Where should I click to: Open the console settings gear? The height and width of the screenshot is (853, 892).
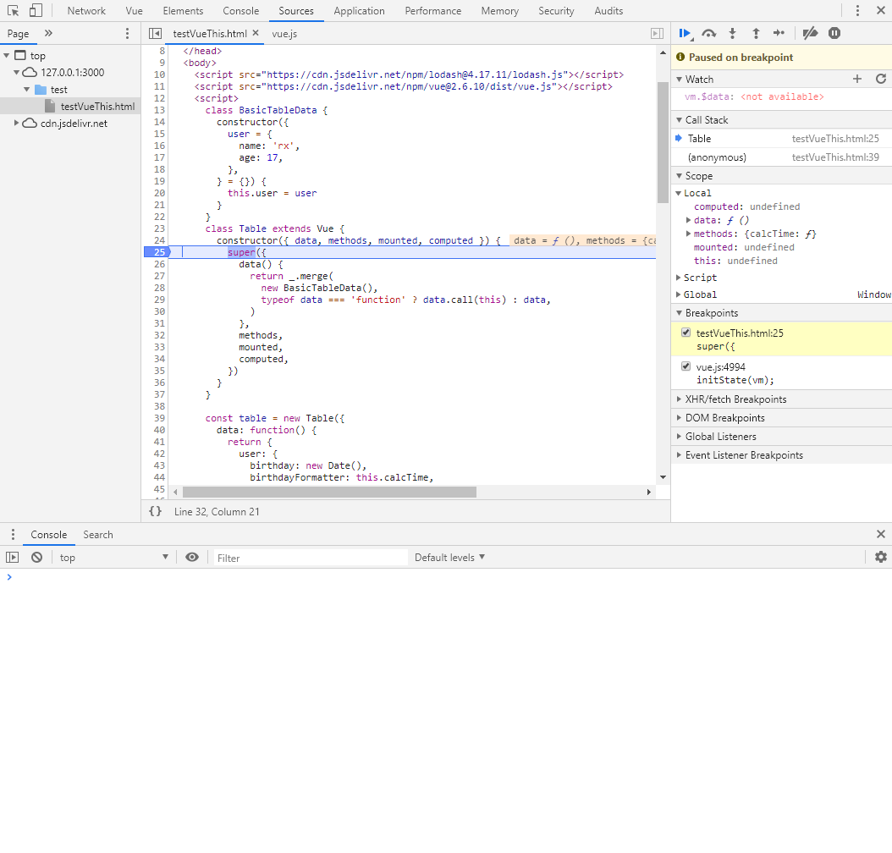point(881,558)
